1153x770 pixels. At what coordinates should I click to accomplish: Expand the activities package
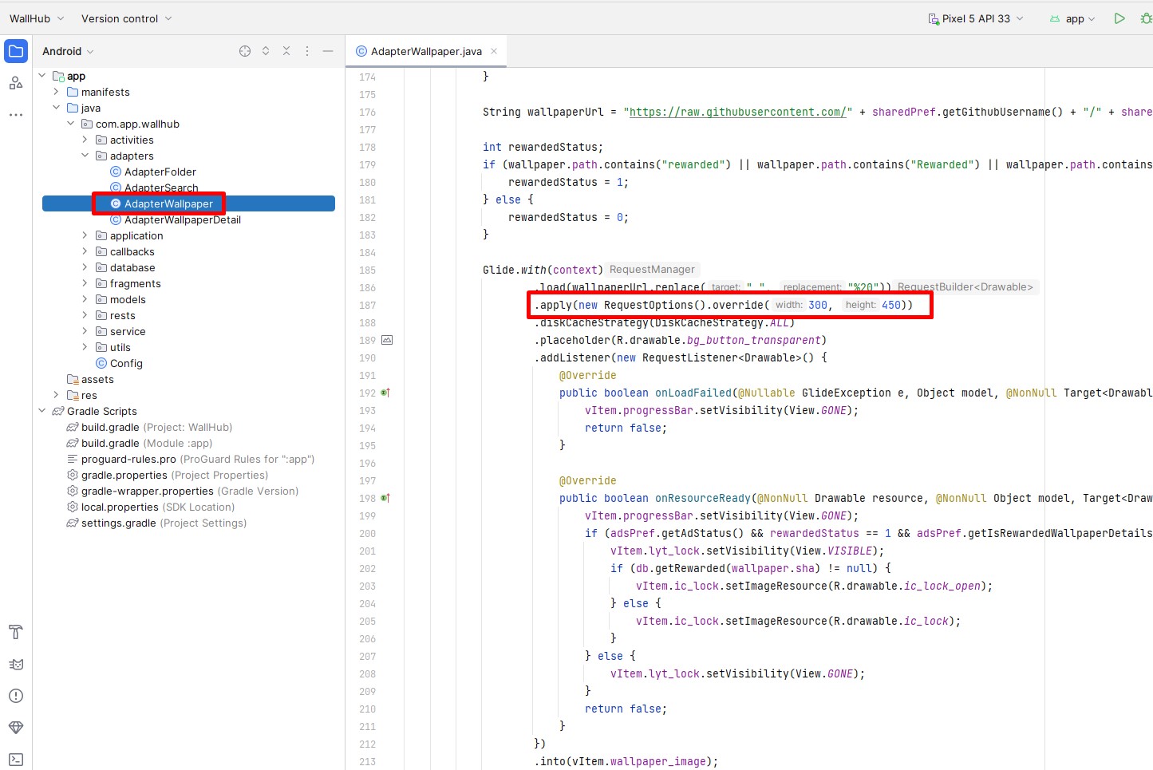pos(85,140)
